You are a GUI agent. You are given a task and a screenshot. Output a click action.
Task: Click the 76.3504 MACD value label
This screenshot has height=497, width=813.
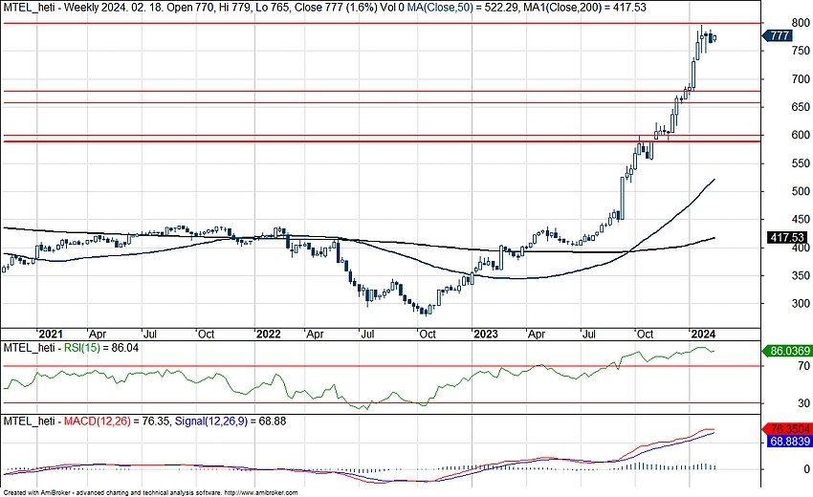(x=787, y=429)
